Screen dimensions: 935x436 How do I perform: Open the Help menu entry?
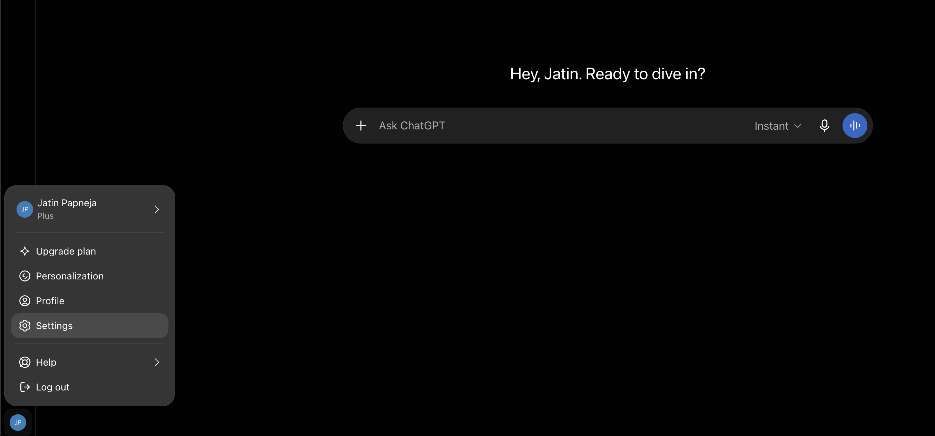(90, 362)
